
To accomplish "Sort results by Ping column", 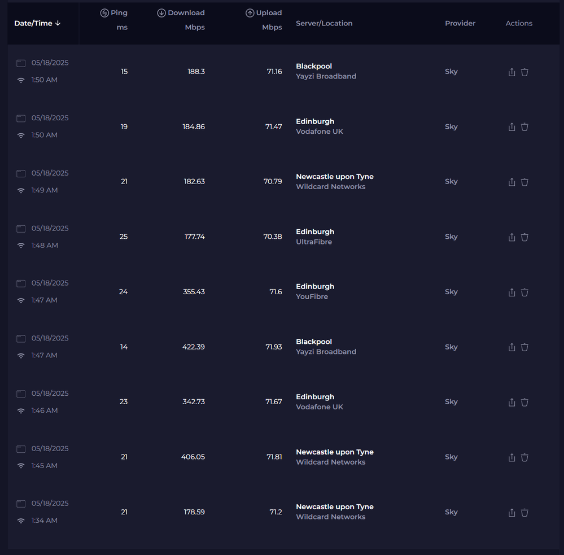I will pos(114,13).
